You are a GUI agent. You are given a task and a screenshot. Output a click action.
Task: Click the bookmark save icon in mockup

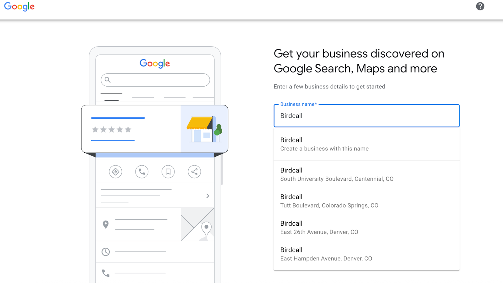168,172
